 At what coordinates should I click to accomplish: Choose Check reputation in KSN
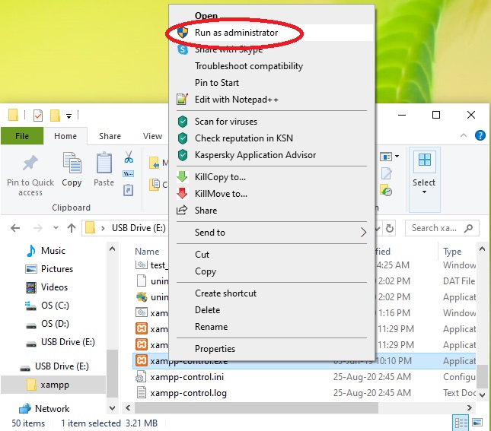click(244, 138)
